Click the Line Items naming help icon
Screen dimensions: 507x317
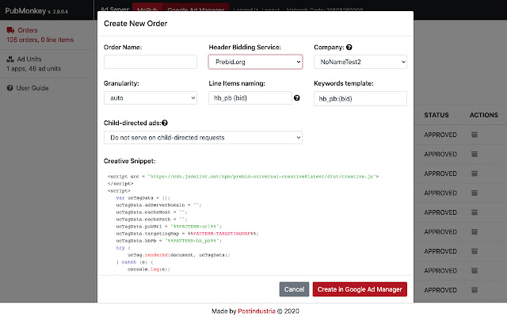coord(297,98)
